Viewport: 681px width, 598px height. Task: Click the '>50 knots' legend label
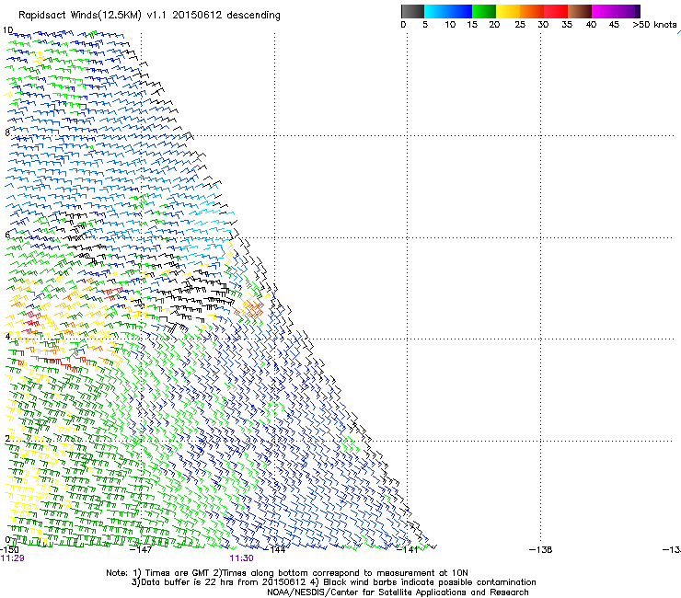[654, 25]
